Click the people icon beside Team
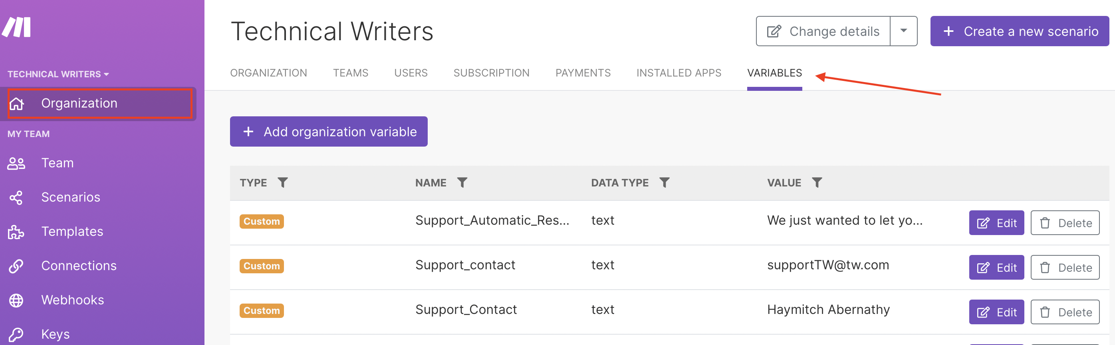This screenshot has height=345, width=1115. pos(16,163)
